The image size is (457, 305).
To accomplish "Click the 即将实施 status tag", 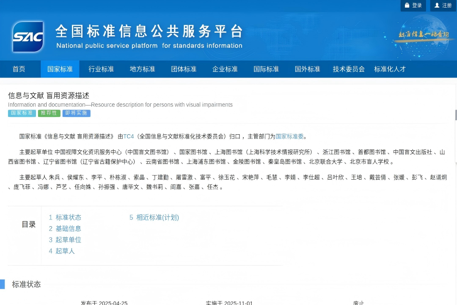I will coord(76,113).
